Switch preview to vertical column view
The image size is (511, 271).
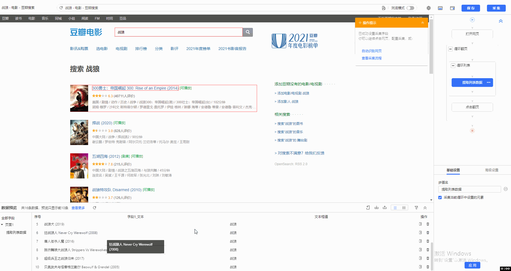click(404, 208)
